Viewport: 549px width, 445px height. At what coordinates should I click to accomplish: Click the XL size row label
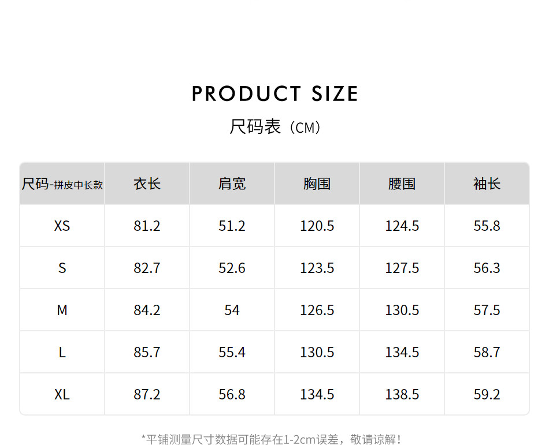pos(62,394)
